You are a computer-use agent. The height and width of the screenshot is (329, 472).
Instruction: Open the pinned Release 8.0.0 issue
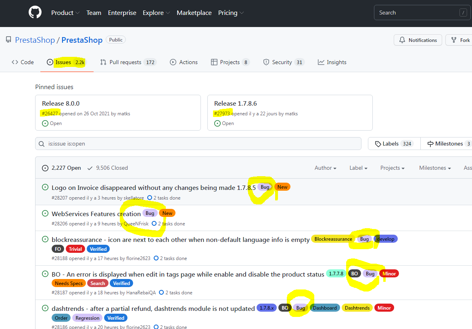[61, 104]
